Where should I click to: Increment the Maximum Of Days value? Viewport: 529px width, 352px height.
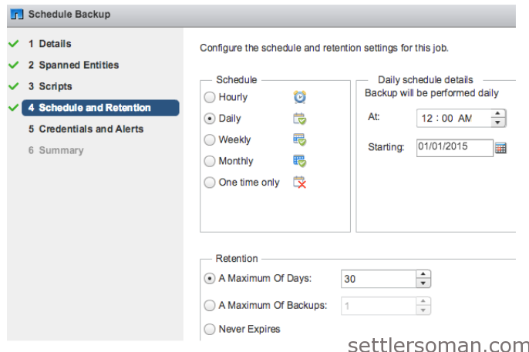423,274
